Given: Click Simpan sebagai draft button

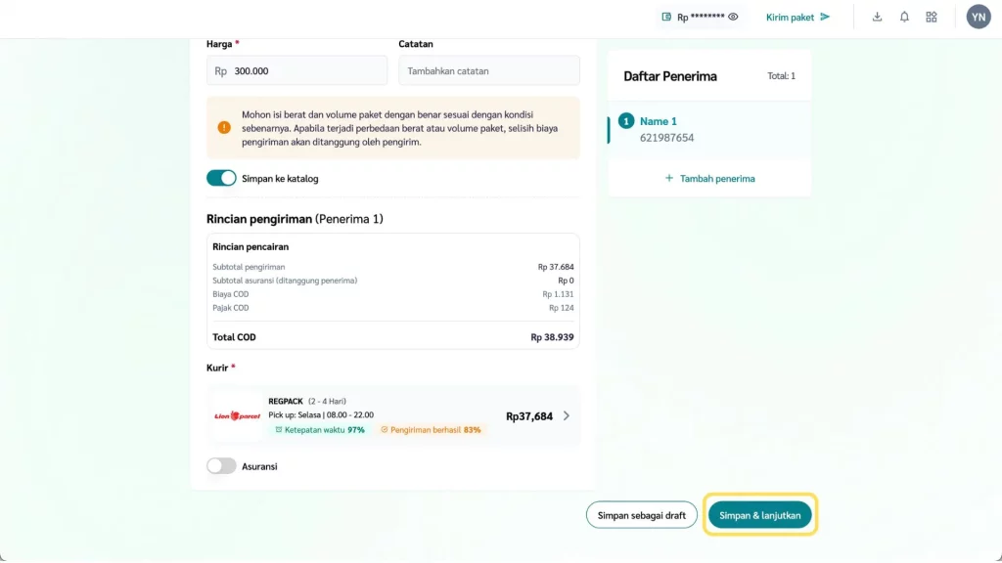Looking at the screenshot, I should [x=642, y=515].
